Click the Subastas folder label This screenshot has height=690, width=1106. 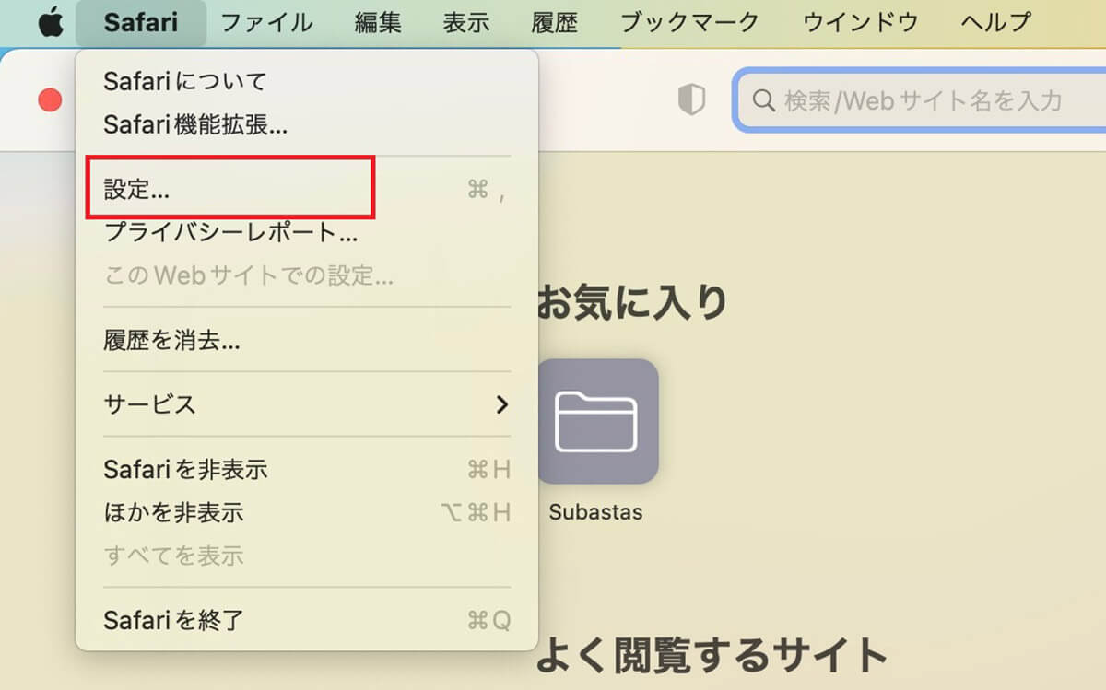point(595,512)
